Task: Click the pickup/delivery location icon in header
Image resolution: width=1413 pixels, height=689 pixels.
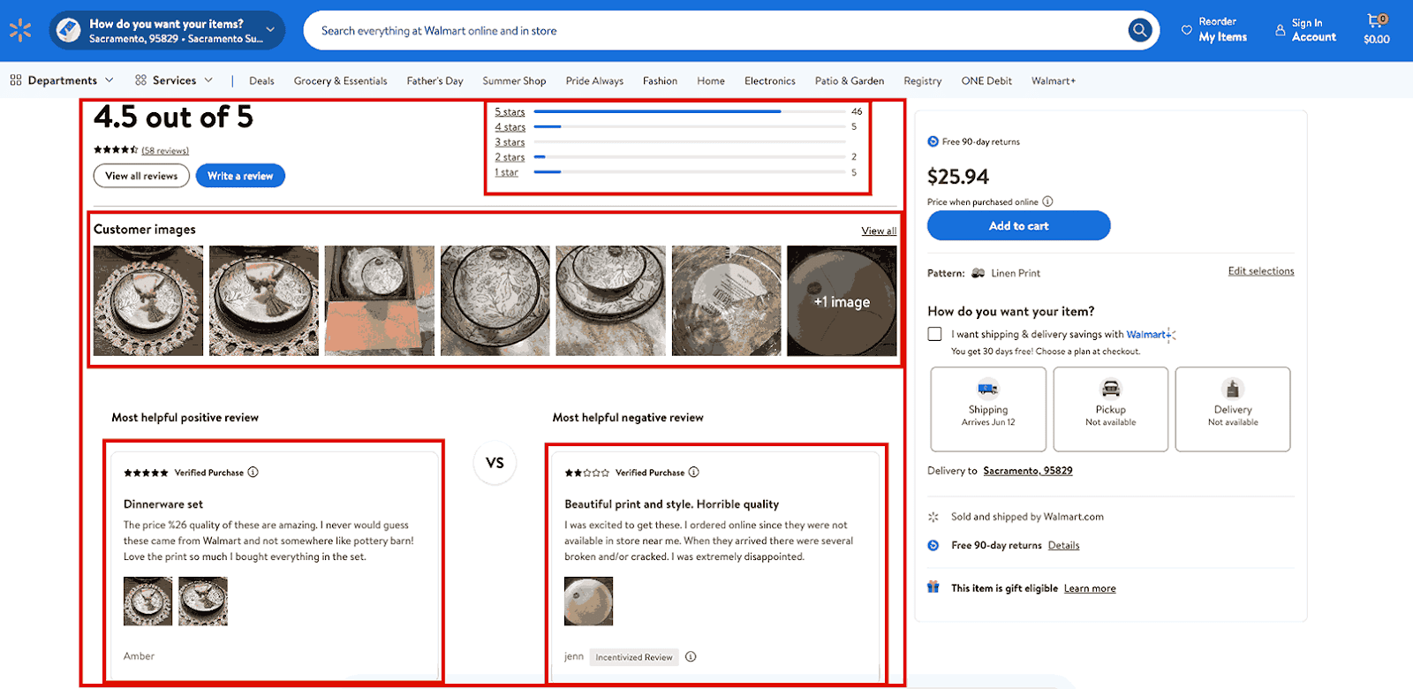Action: pyautogui.click(x=68, y=30)
